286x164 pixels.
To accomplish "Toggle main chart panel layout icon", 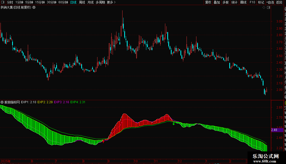I will click(269, 8).
